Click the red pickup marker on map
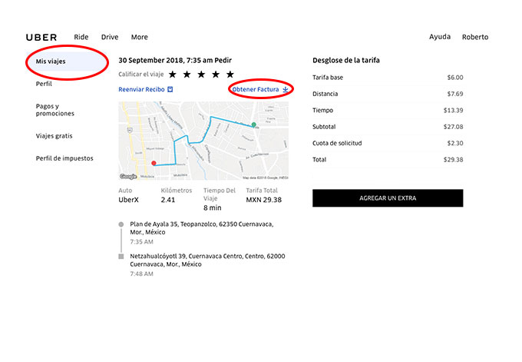The image size is (522, 362). click(154, 163)
